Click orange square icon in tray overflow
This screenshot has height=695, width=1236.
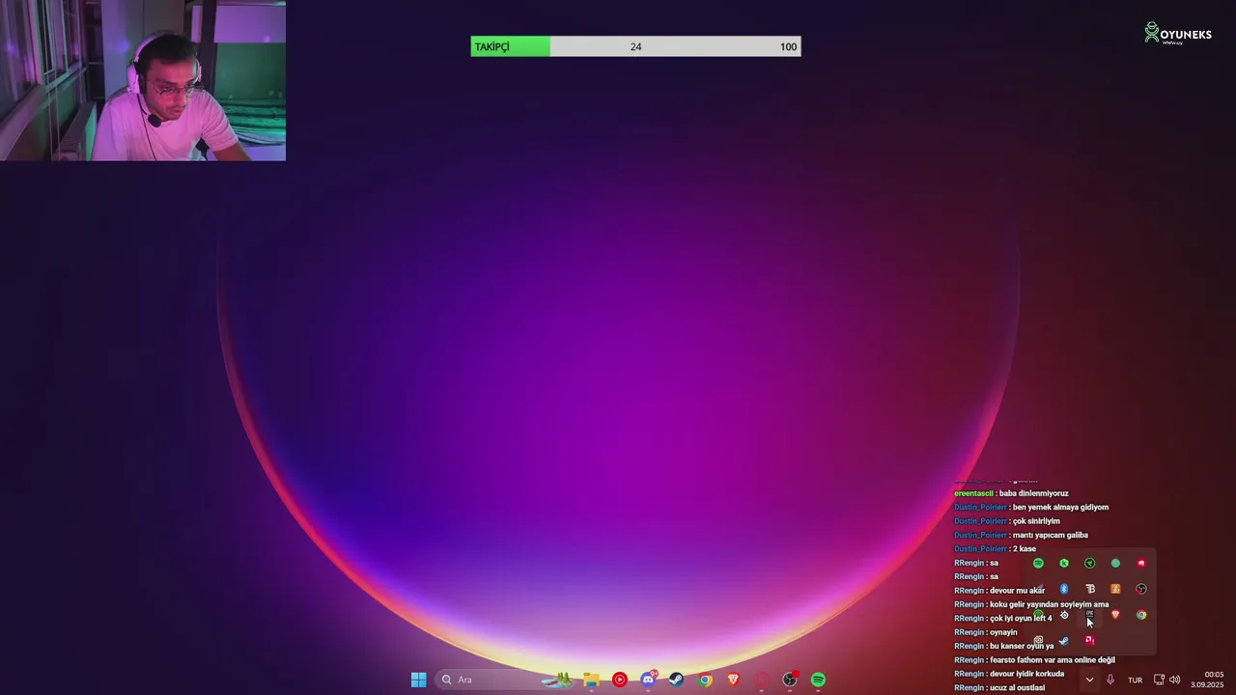1115,589
